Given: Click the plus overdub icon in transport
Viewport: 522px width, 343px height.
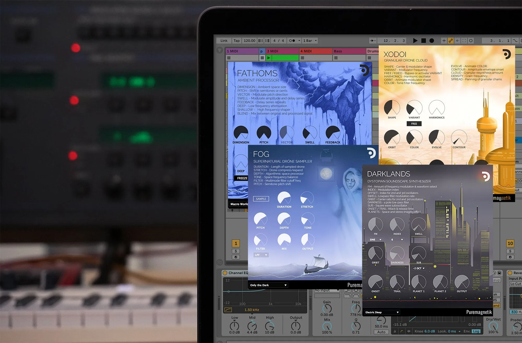Looking at the screenshot, I should (x=444, y=41).
